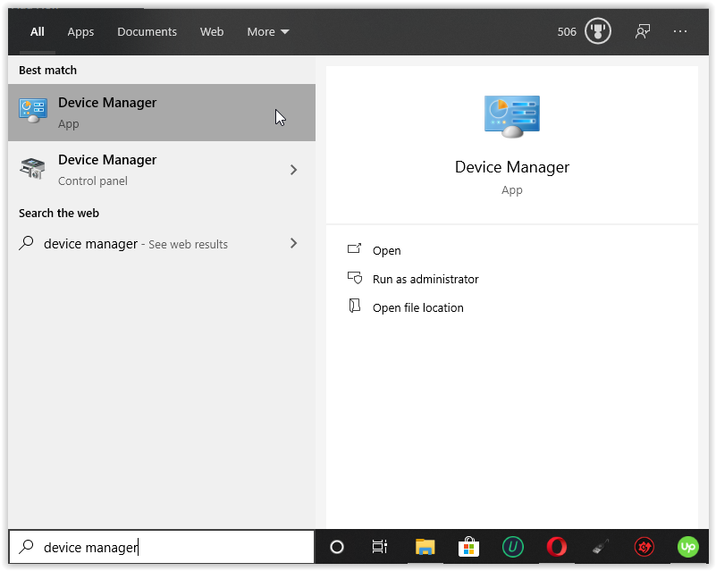
Task: Click the Cortana circle icon on taskbar
Action: [x=337, y=547]
